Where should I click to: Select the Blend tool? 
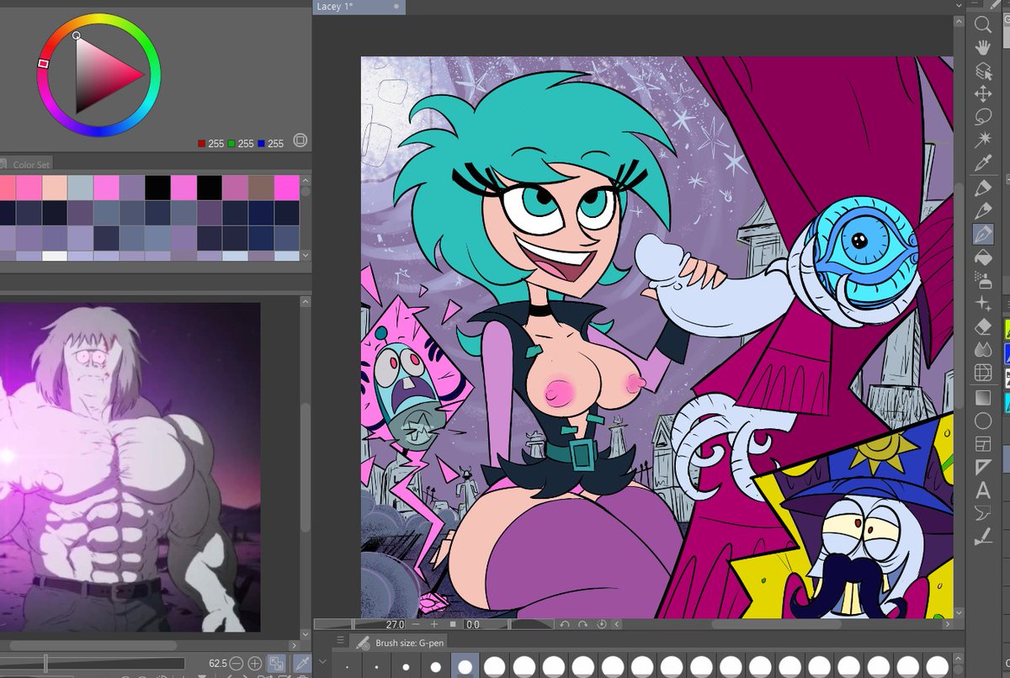coord(982,350)
